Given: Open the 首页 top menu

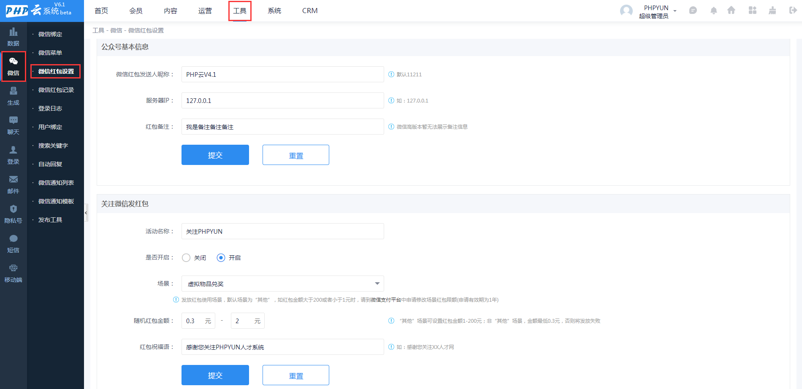Looking at the screenshot, I should 101,11.
